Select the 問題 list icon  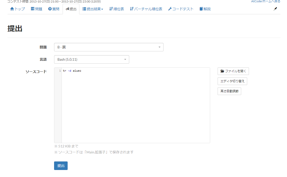pyautogui.click(x=33, y=9)
